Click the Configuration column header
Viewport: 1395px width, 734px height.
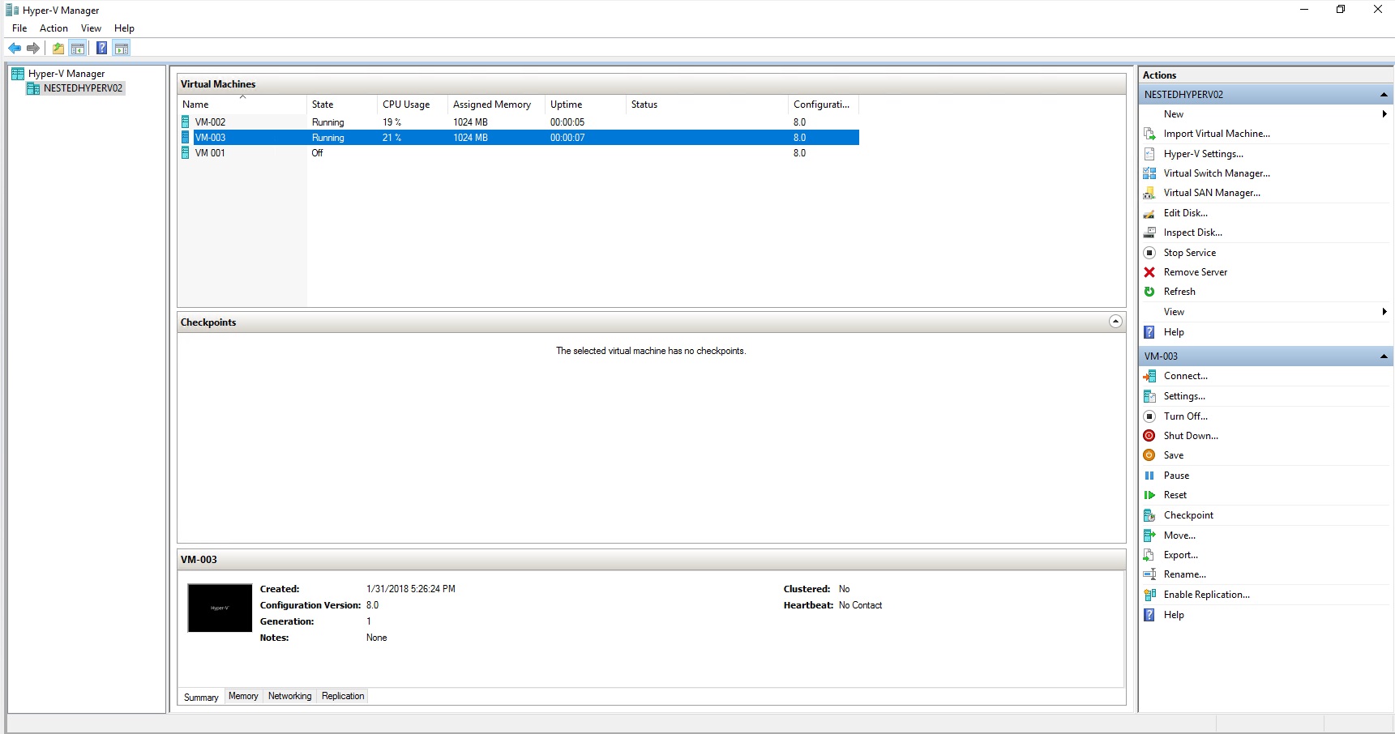coord(824,105)
